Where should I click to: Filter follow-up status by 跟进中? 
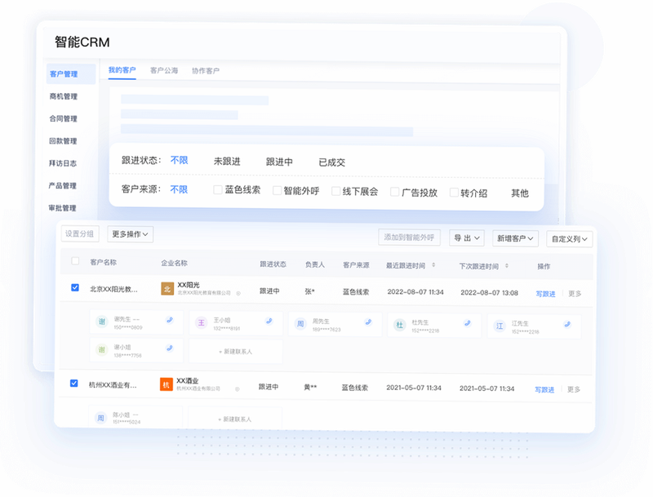pyautogui.click(x=279, y=162)
